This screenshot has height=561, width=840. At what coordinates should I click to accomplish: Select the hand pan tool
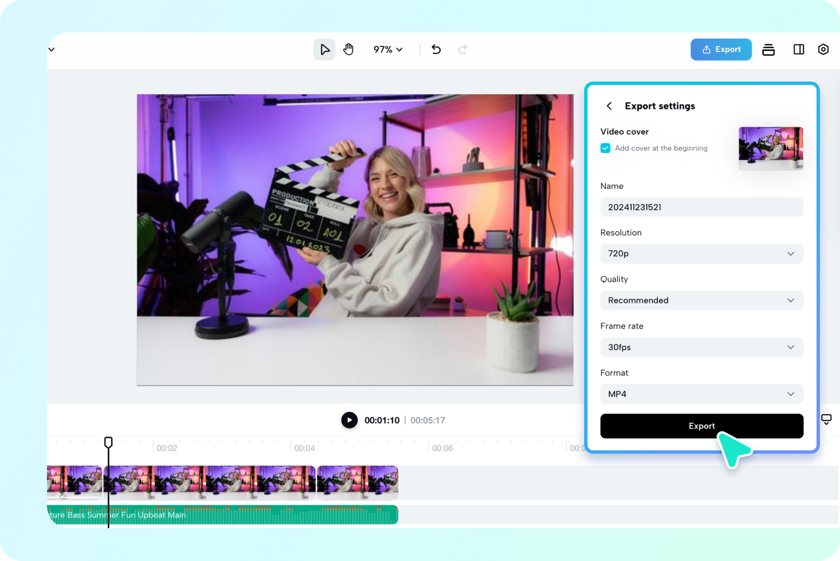click(349, 49)
